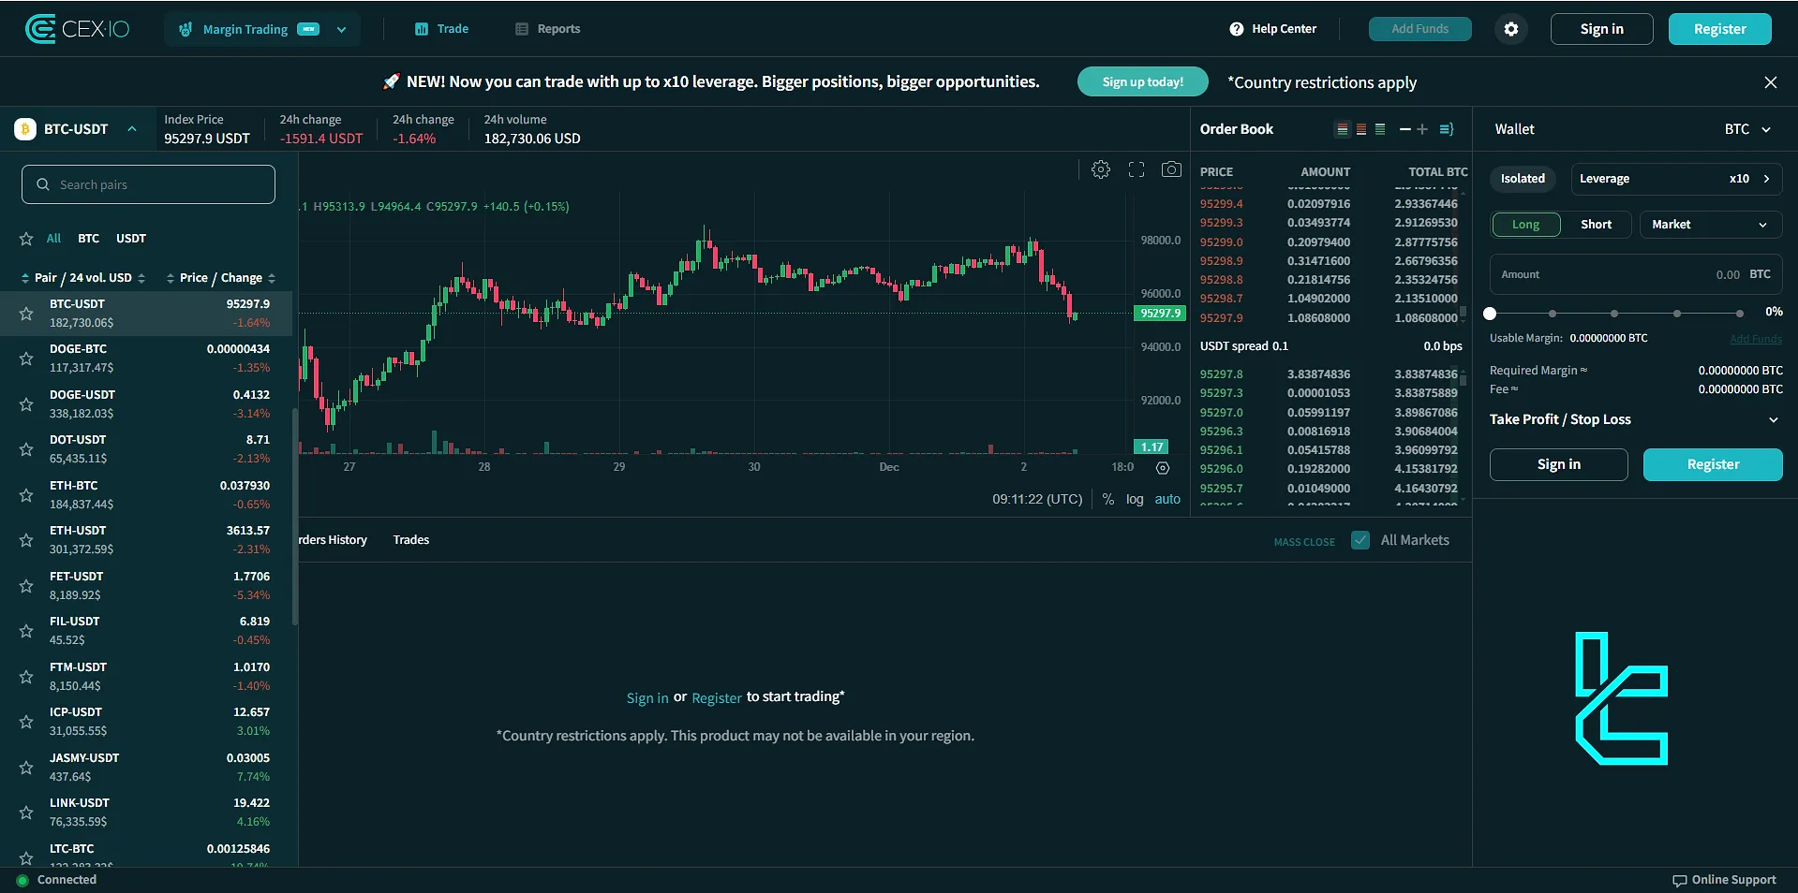The image size is (1798, 893).
Task: Expand Take Profit / Stop Loss section
Action: pos(1635,419)
